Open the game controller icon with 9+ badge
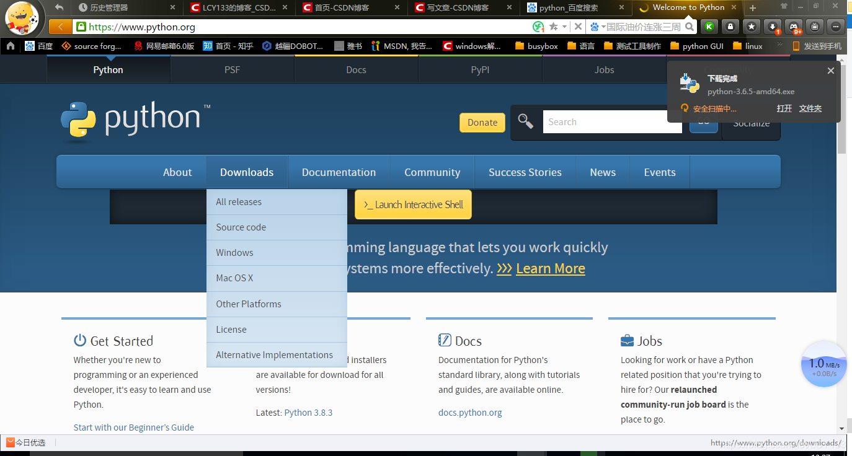This screenshot has height=456, width=852. (794, 27)
